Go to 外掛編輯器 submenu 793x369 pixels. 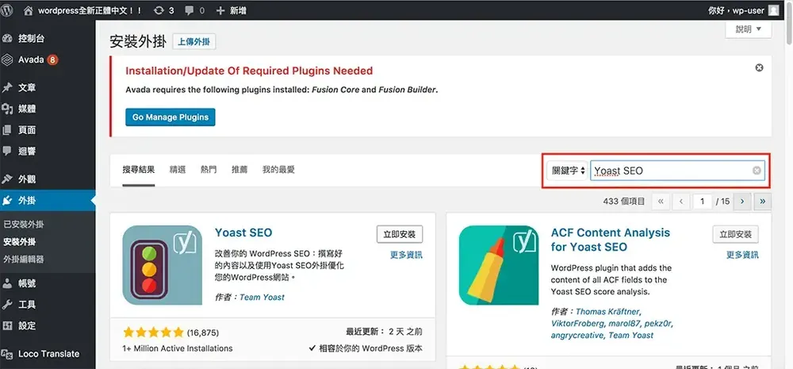click(x=24, y=259)
